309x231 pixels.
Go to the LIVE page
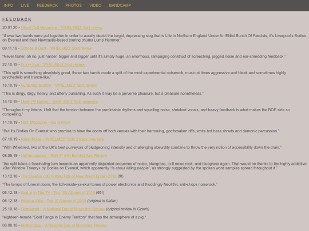[25, 5]
